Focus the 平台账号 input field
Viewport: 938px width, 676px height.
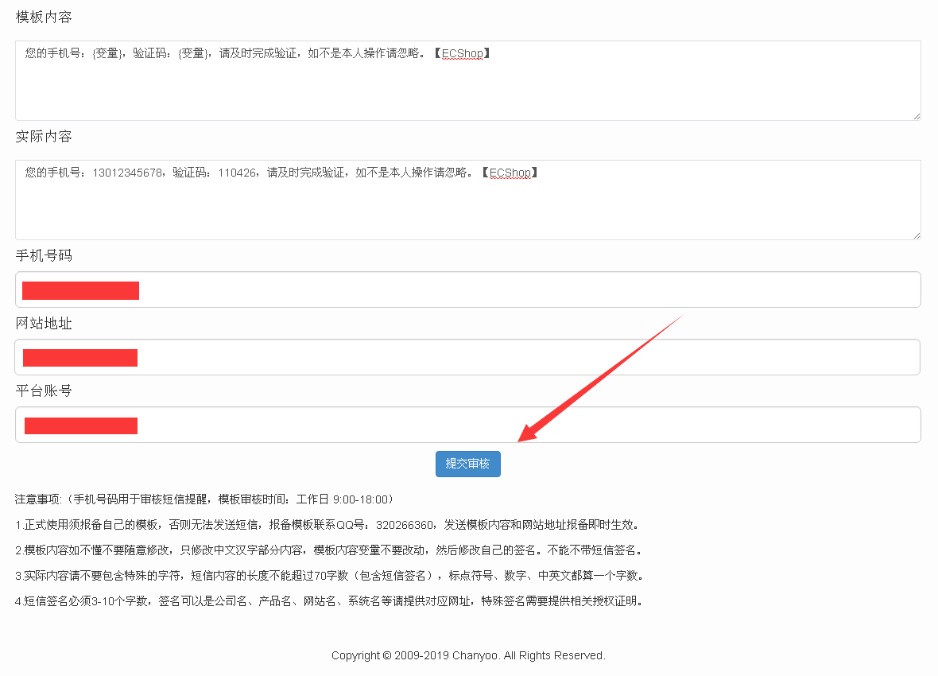click(525, 425)
